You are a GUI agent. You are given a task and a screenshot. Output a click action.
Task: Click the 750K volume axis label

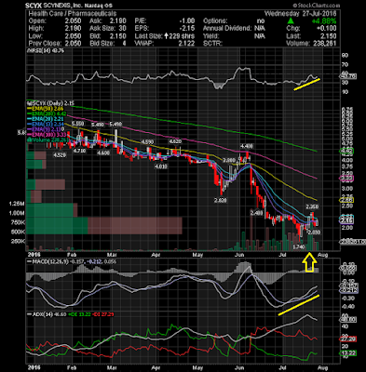[18, 222]
